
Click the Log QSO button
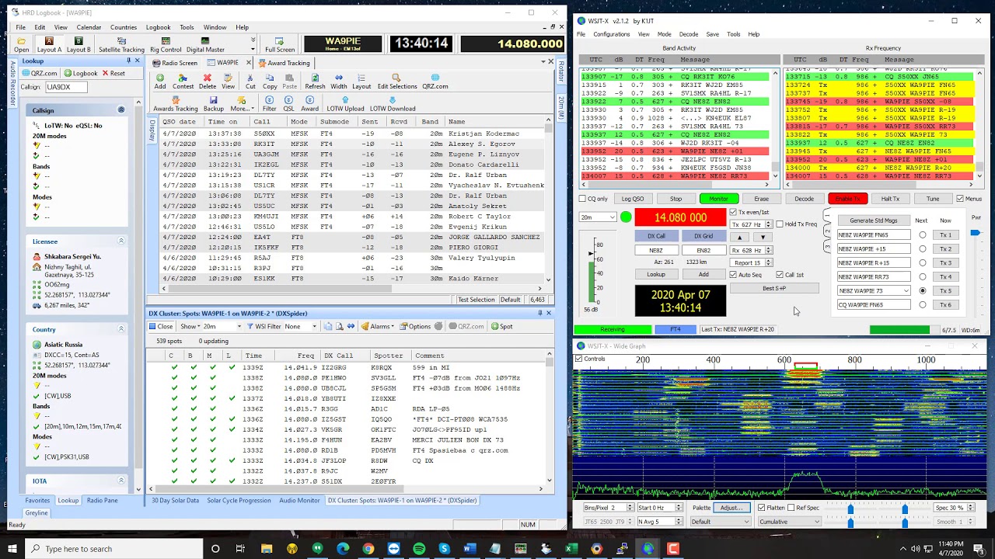coord(633,199)
